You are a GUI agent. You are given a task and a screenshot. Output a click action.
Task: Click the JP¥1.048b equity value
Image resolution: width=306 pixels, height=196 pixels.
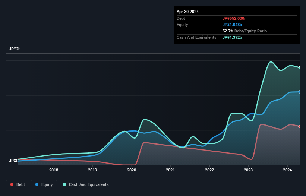tap(232, 25)
